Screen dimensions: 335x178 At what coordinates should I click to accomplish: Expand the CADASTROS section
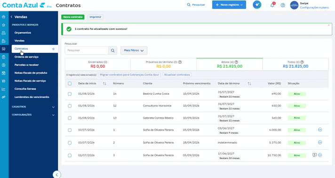(33, 107)
